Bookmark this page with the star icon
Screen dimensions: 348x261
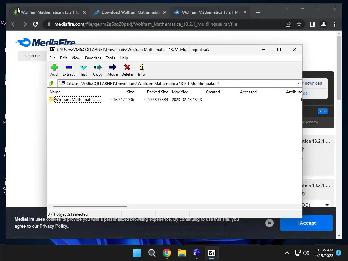coord(299,24)
